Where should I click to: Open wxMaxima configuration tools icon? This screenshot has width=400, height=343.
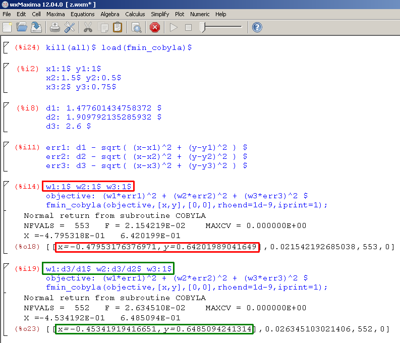pos(70,27)
